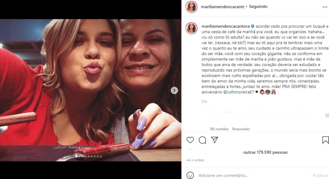Click the HÁ 3 HORAS timestamp

click(195, 160)
